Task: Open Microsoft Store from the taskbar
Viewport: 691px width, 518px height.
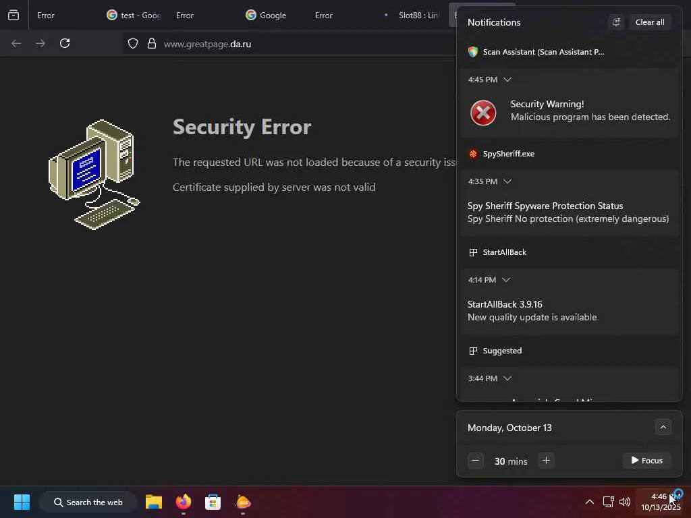Action: click(x=213, y=502)
